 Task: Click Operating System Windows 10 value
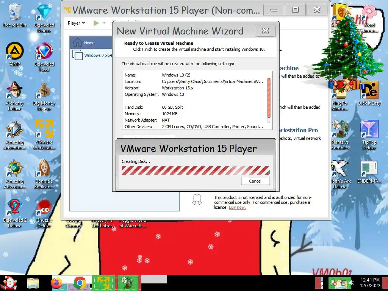click(173, 94)
